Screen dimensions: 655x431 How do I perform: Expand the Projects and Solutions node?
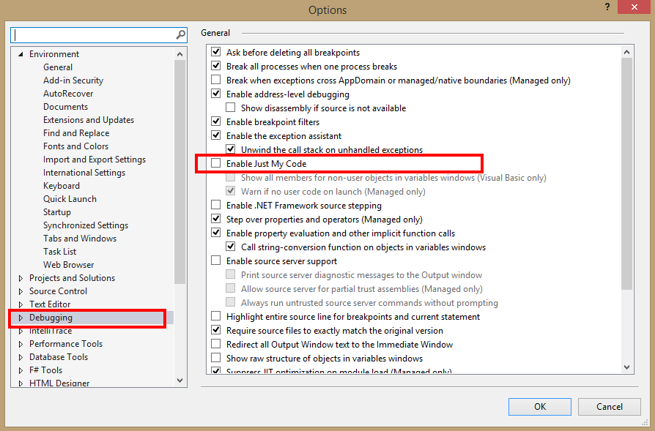(x=19, y=277)
